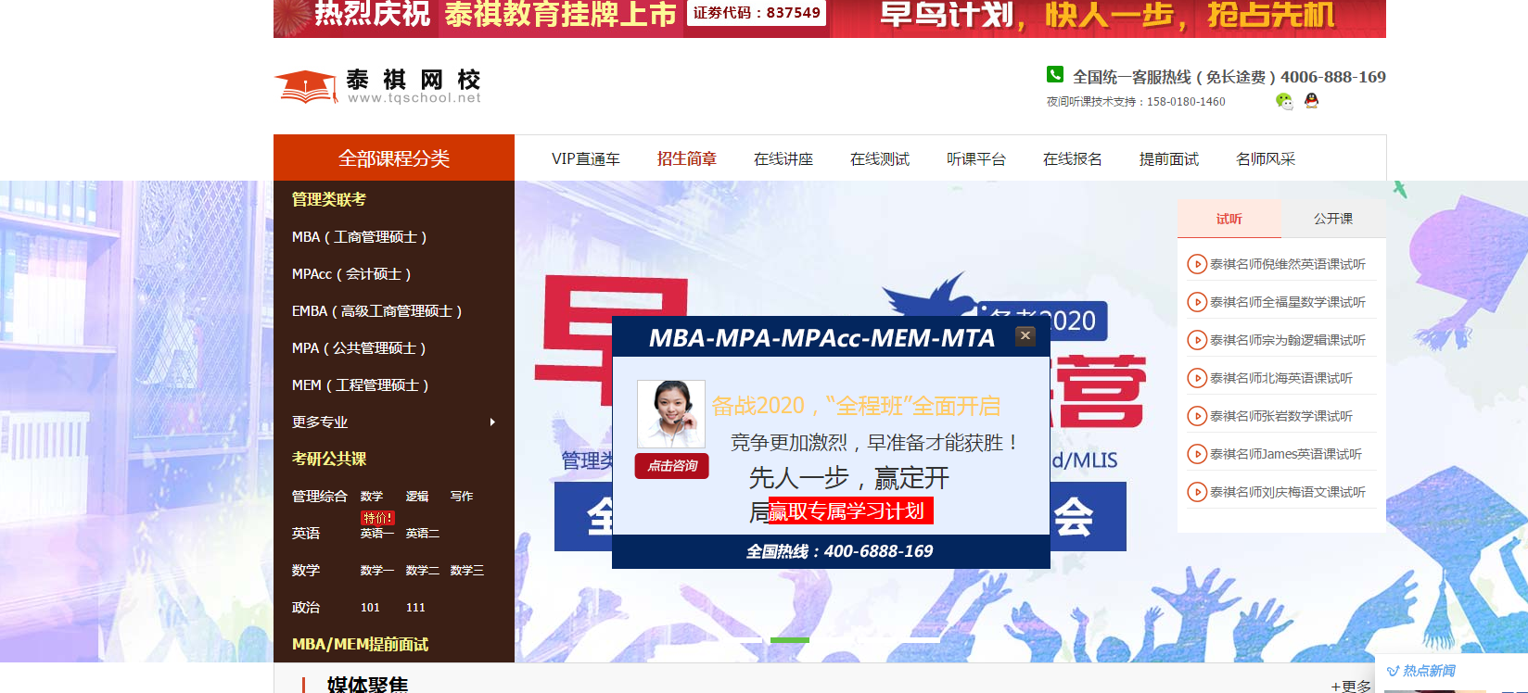Image resolution: width=1528 pixels, height=693 pixels.
Task: Switch to the 公开课 tab
Action: coord(1333,219)
